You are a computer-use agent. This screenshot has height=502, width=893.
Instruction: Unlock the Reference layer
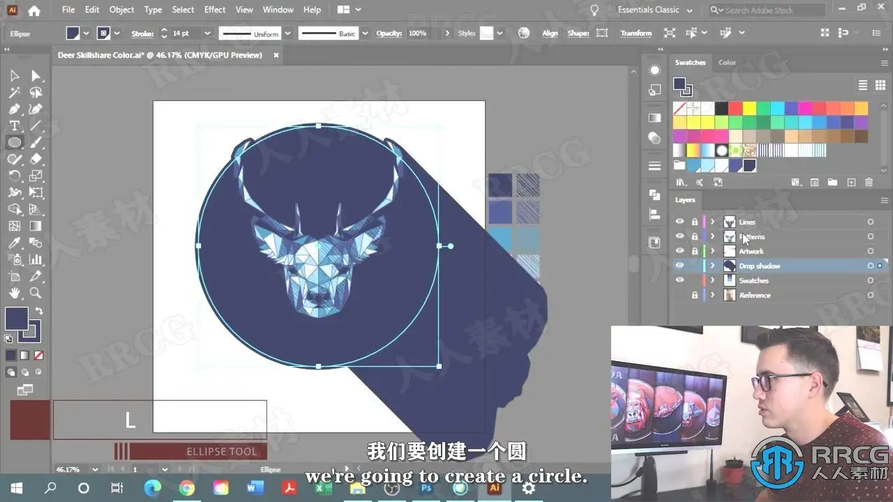tap(694, 295)
